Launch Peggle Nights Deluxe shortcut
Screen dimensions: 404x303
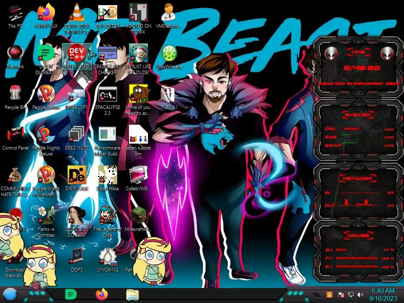point(46,141)
